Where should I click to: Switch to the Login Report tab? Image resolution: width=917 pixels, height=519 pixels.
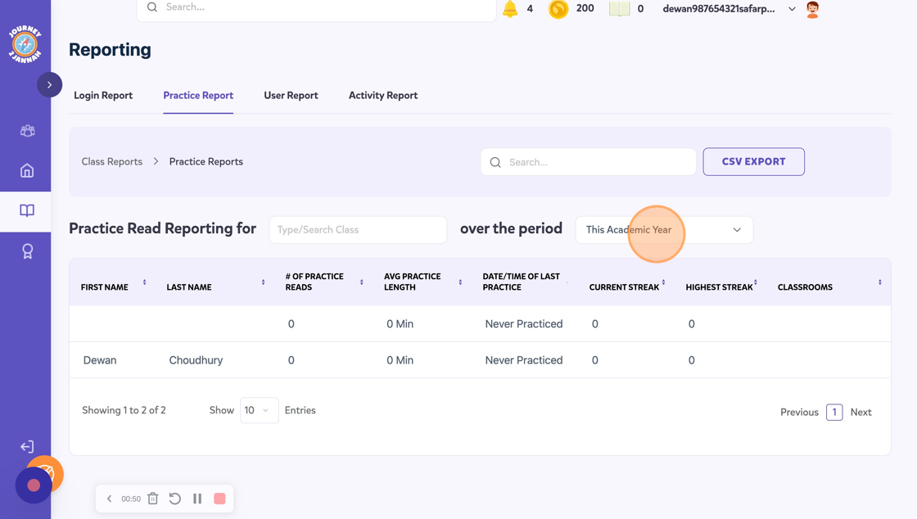pyautogui.click(x=103, y=95)
